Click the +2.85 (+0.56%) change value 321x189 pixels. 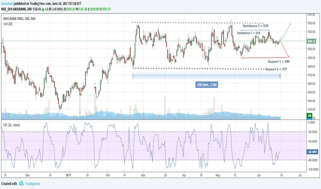pos(54,9)
